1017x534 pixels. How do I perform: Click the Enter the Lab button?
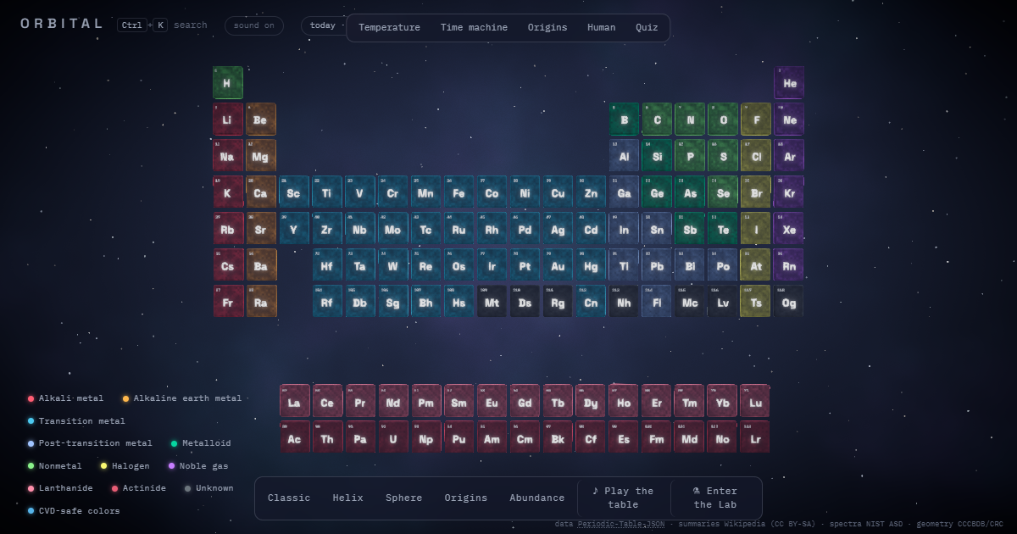(x=714, y=498)
